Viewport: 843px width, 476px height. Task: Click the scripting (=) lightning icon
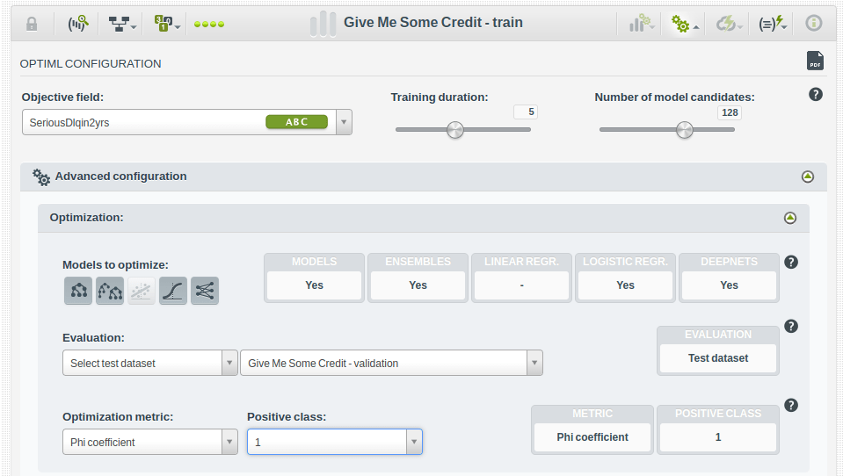coord(773,24)
